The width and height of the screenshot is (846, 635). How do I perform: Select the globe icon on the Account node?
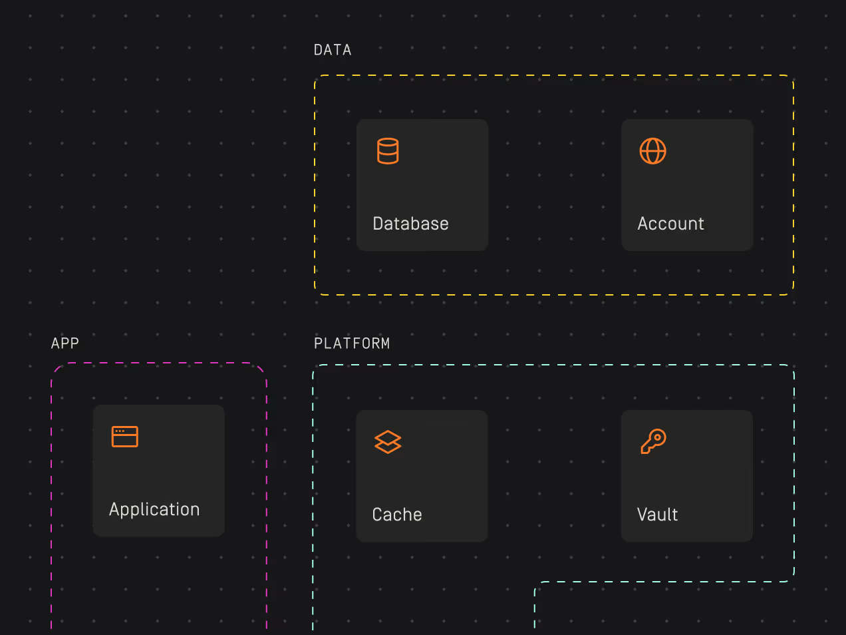click(x=653, y=151)
